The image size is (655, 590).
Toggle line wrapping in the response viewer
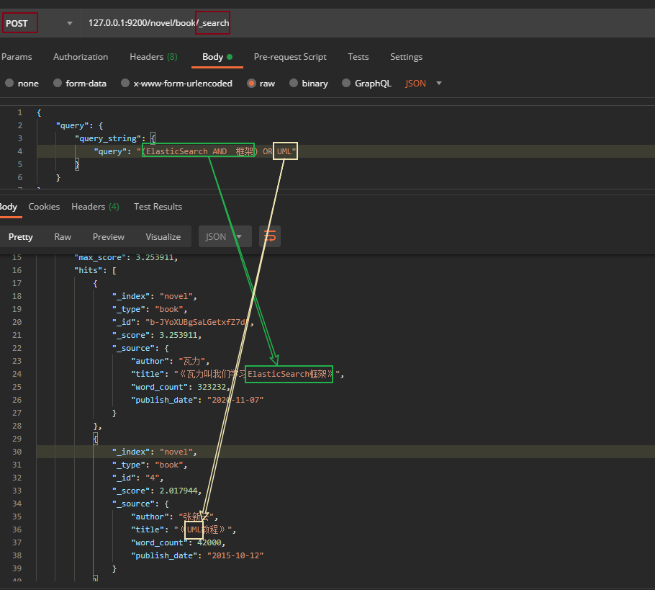click(x=270, y=236)
